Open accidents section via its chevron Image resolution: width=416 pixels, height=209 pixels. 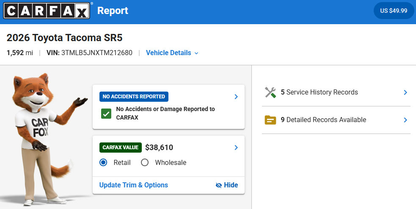236,97
